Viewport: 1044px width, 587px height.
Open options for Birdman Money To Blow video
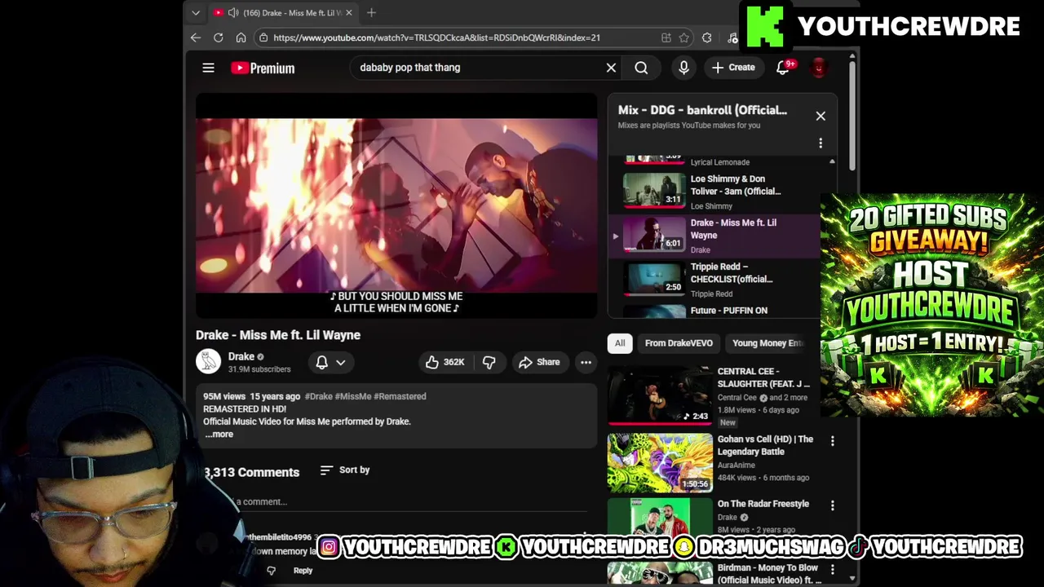833,569
